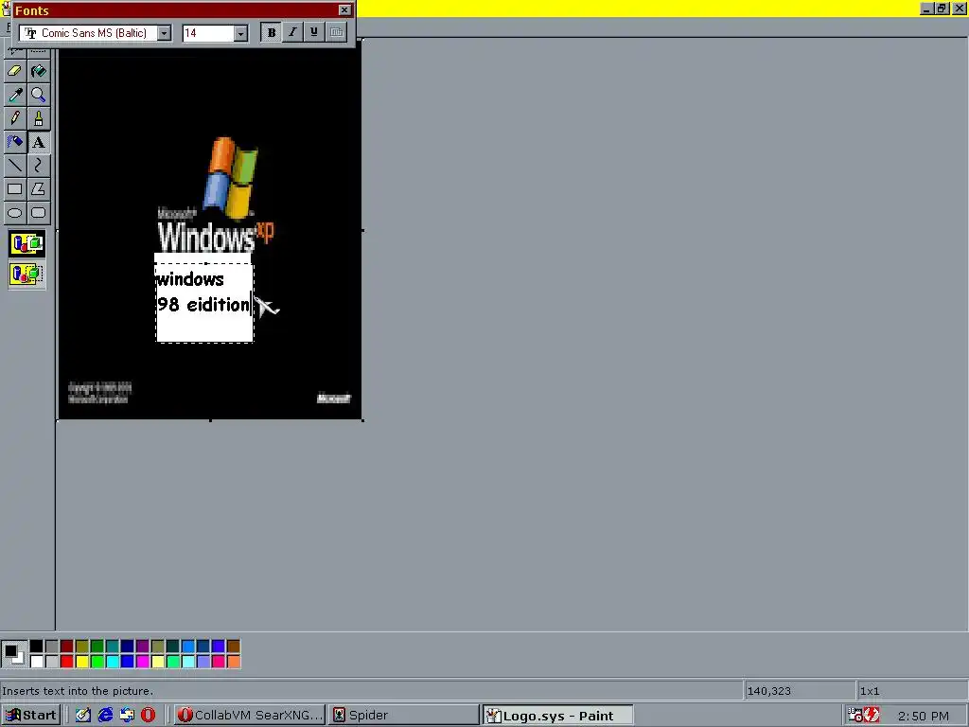
Task: Minimize the Paint window
Action: (927, 9)
